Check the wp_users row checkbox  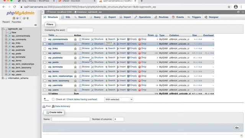click(x=45, y=90)
